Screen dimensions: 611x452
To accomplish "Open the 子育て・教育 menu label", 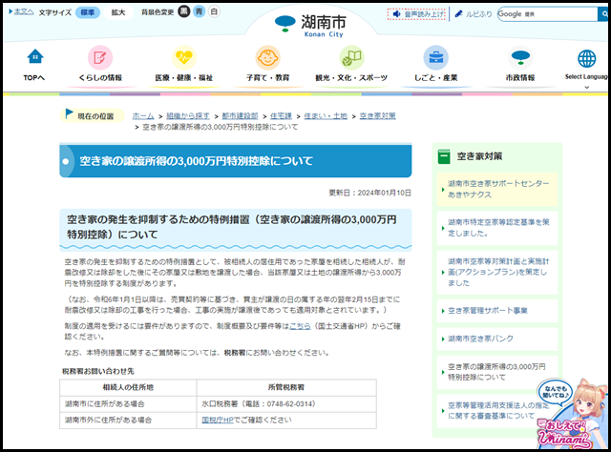I will coord(267,78).
